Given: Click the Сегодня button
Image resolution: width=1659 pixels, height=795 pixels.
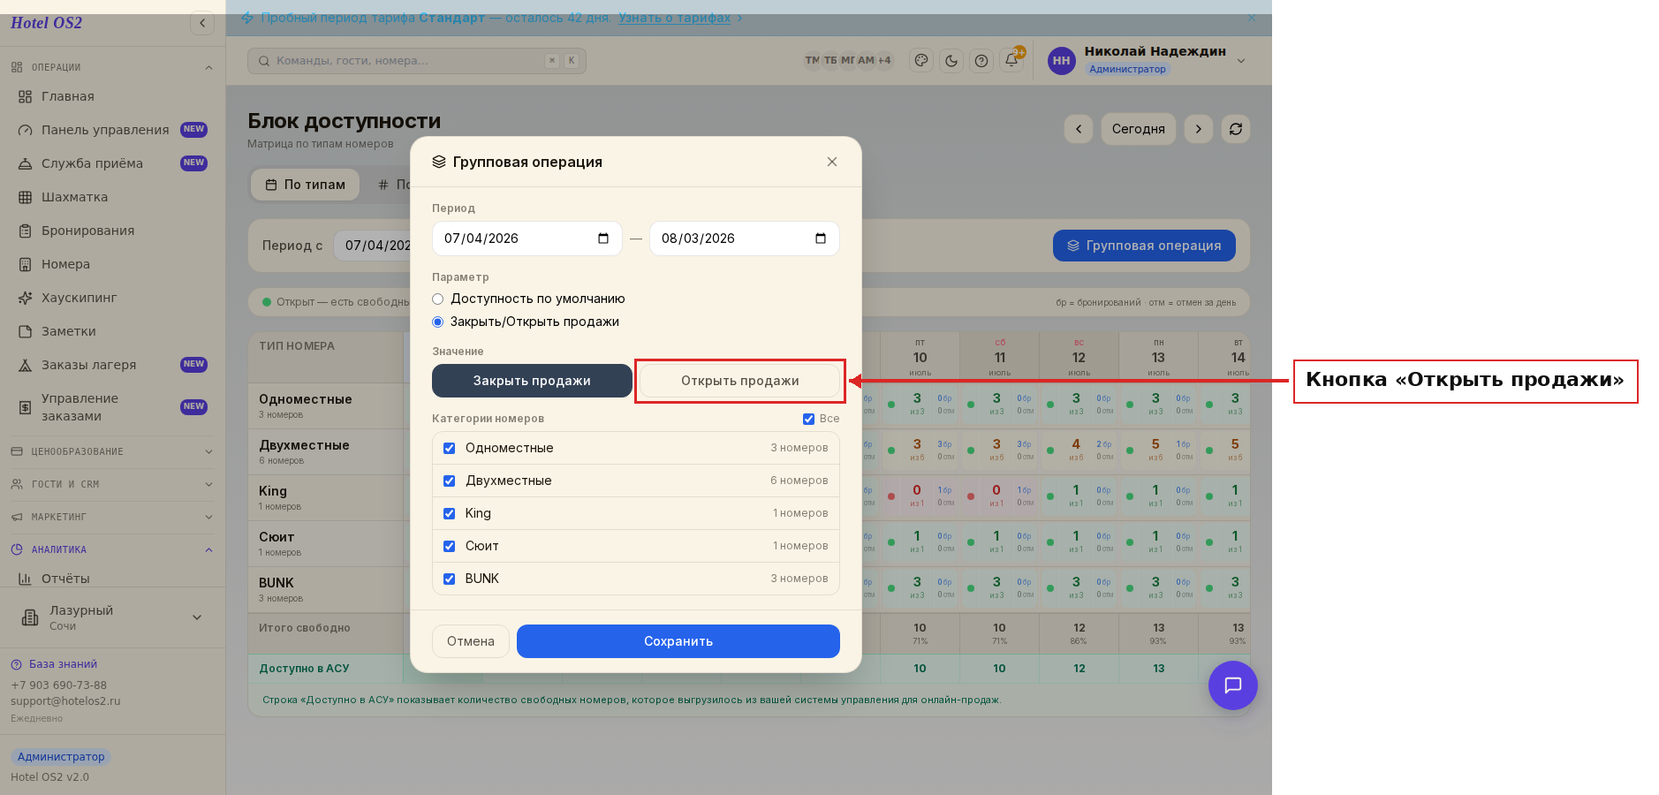Looking at the screenshot, I should (1138, 129).
